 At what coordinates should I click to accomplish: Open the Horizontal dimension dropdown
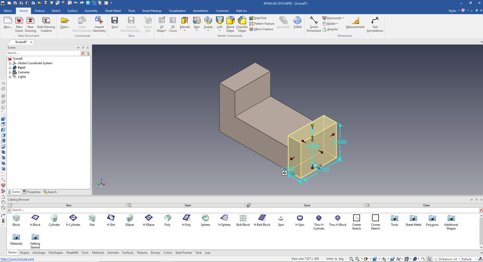(343, 18)
